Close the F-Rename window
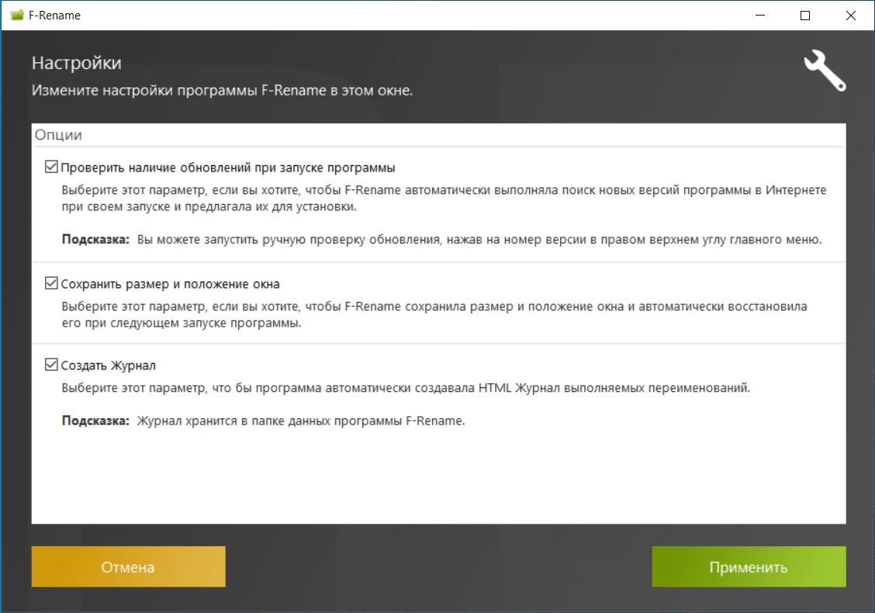This screenshot has height=613, width=875. tap(850, 15)
